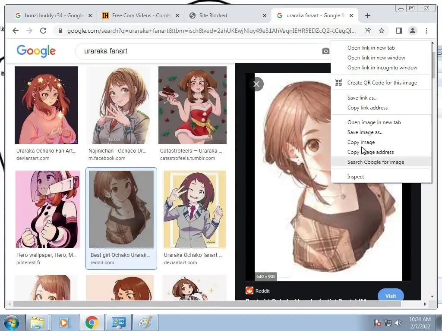Screen dimensions: 442x331
Task: Click the scroll right arrow on horizontal scrollbar
Action: 425,304
